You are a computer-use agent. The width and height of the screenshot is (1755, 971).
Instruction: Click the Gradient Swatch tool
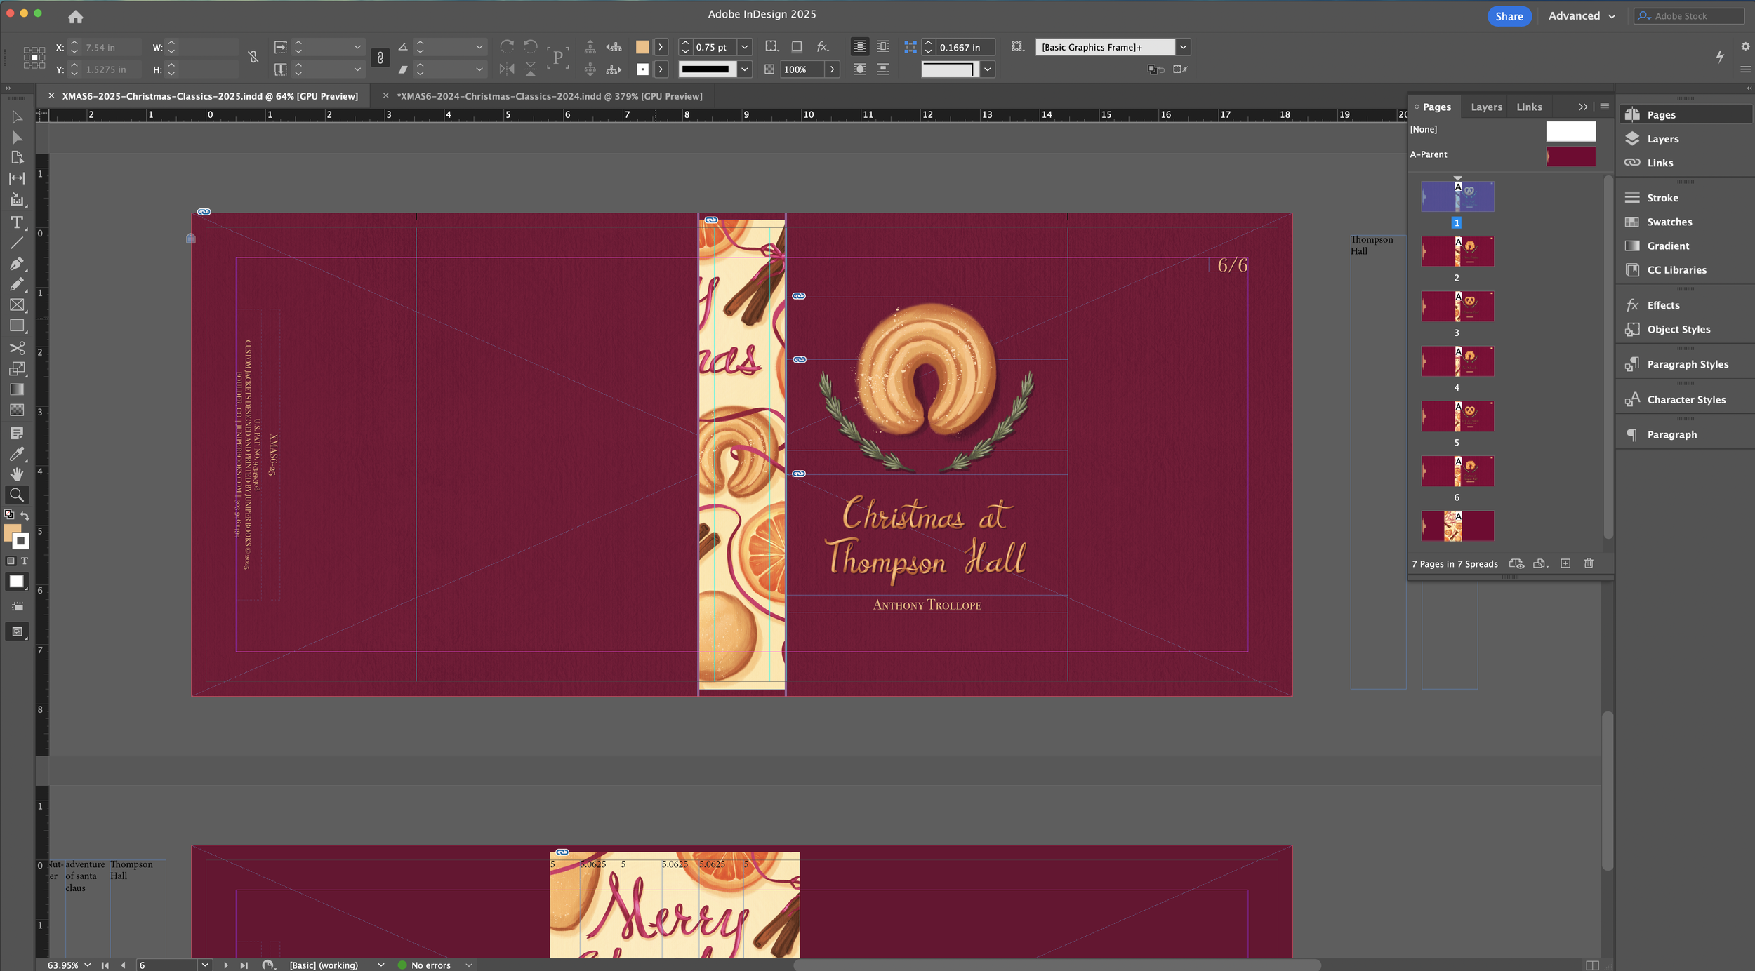click(x=16, y=389)
